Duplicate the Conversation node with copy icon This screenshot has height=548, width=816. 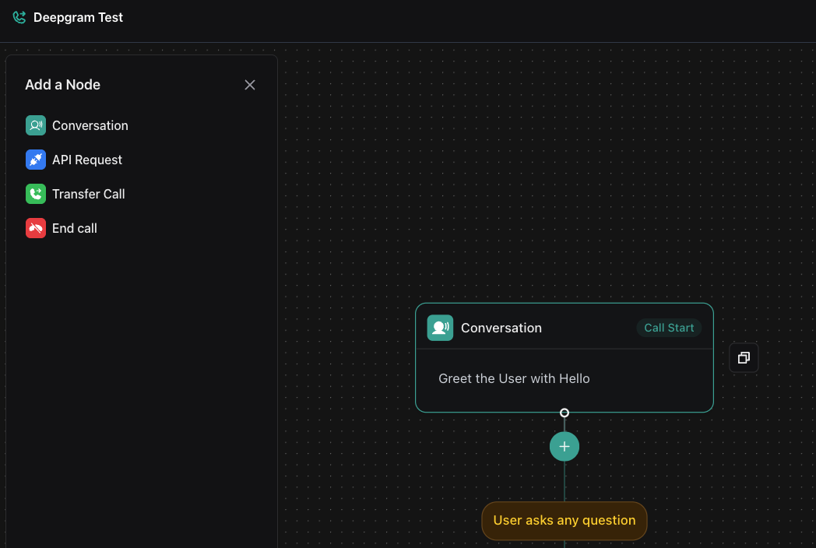coord(744,358)
